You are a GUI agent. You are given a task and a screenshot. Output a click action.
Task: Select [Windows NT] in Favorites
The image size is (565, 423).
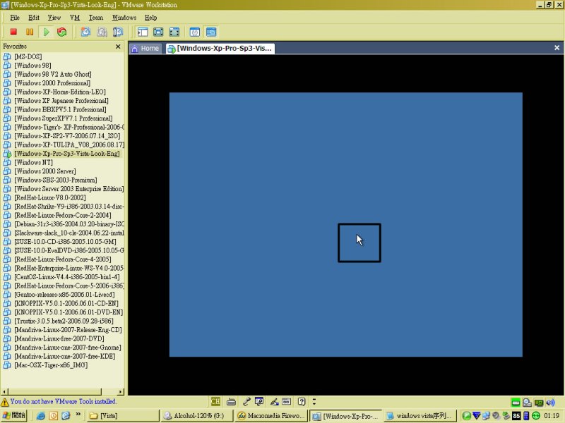coord(33,163)
